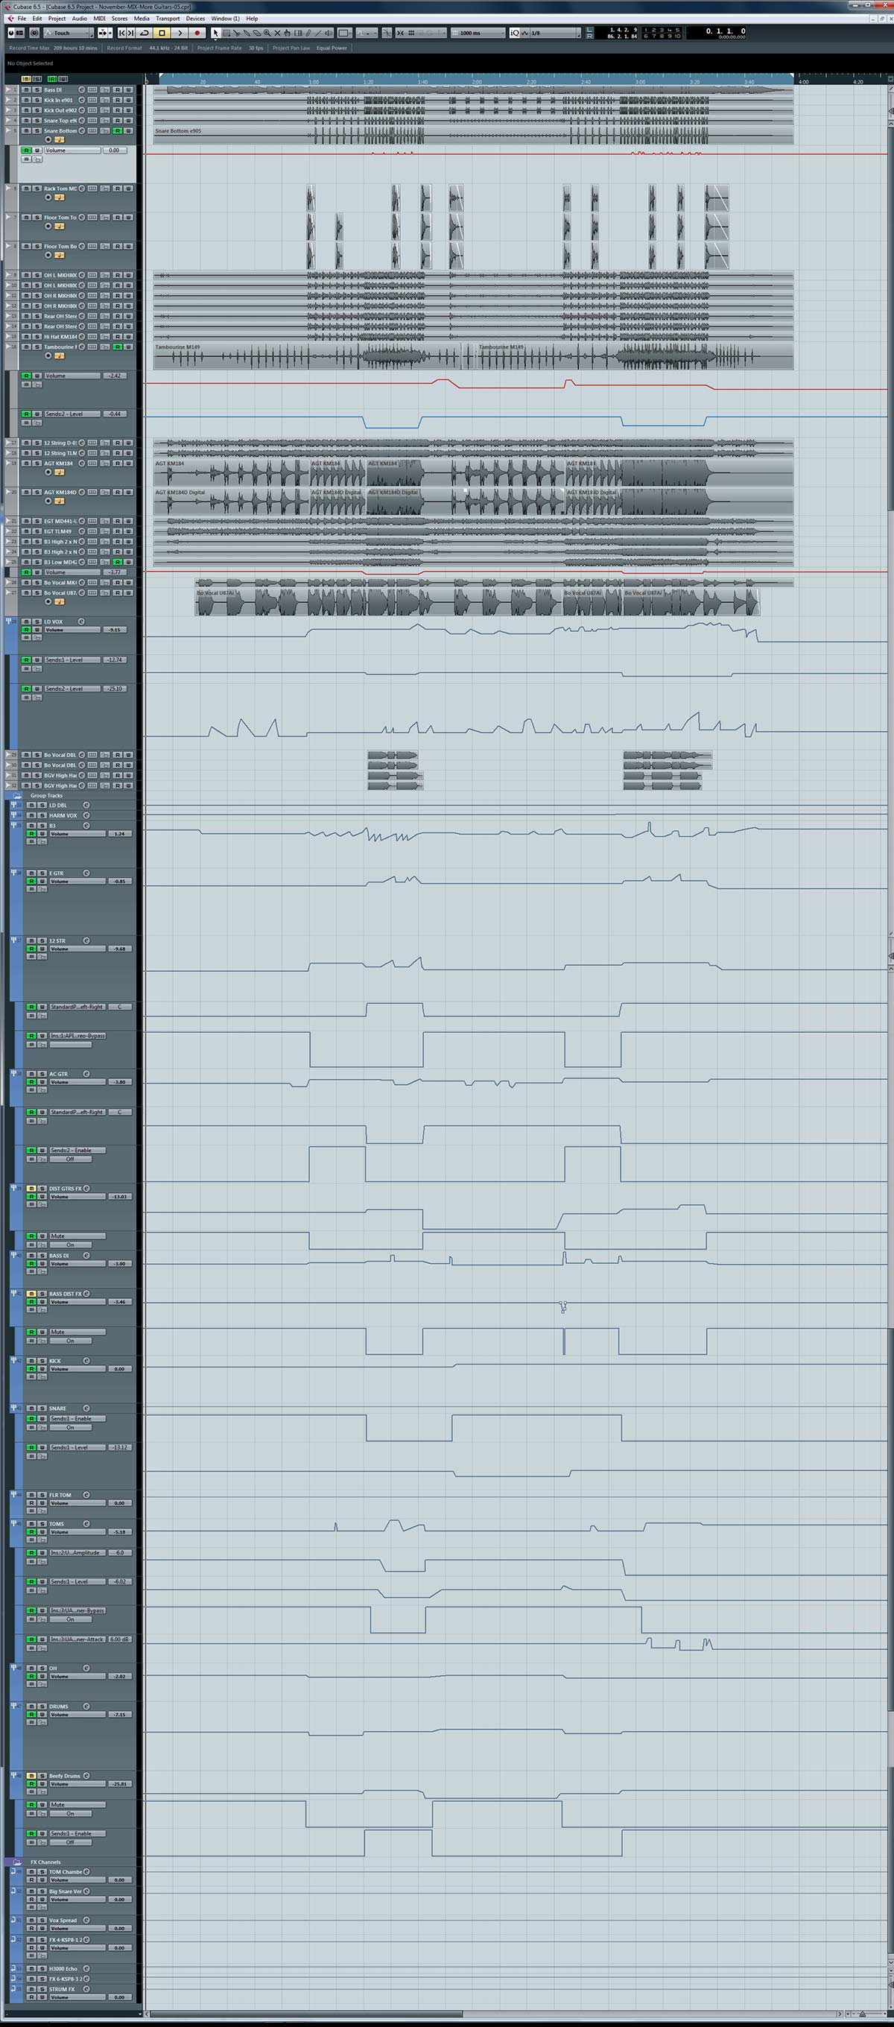
Task: Solo the AC GTR group track
Action: coord(42,1074)
